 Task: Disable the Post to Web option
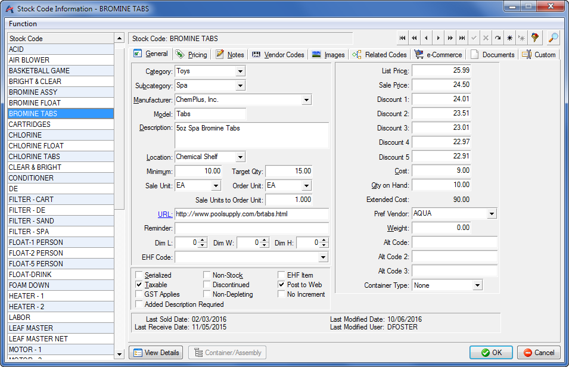pos(280,285)
